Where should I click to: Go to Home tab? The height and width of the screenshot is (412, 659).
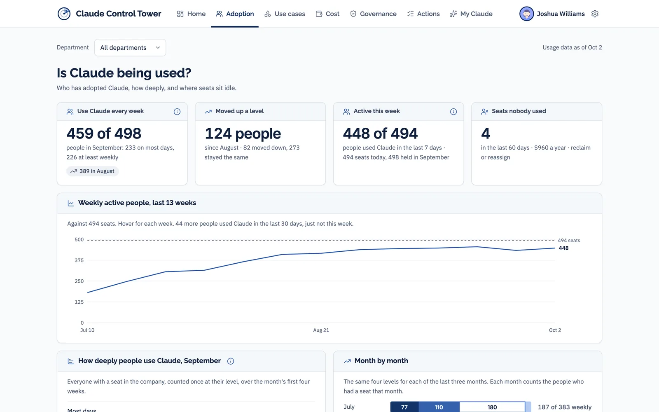coord(191,14)
